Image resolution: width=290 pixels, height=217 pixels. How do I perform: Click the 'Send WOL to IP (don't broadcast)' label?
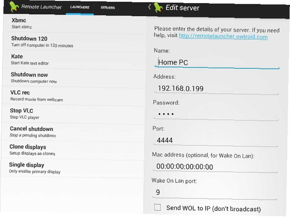(x=213, y=208)
